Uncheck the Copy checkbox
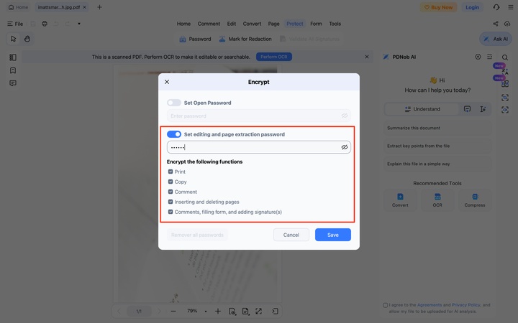This screenshot has width=518, height=323. point(171,182)
